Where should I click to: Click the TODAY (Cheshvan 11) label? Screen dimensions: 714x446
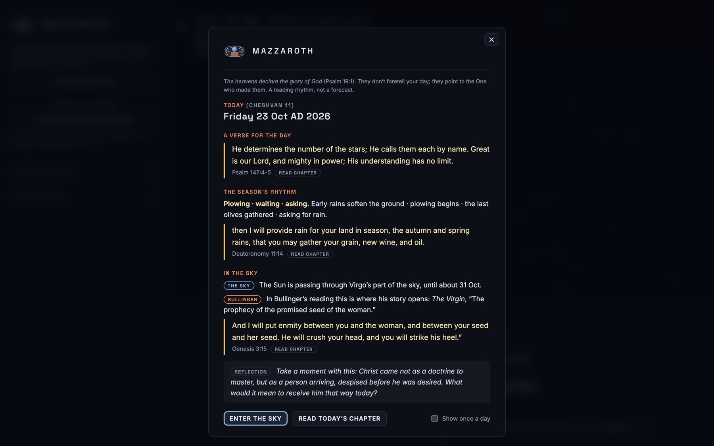[259, 105]
